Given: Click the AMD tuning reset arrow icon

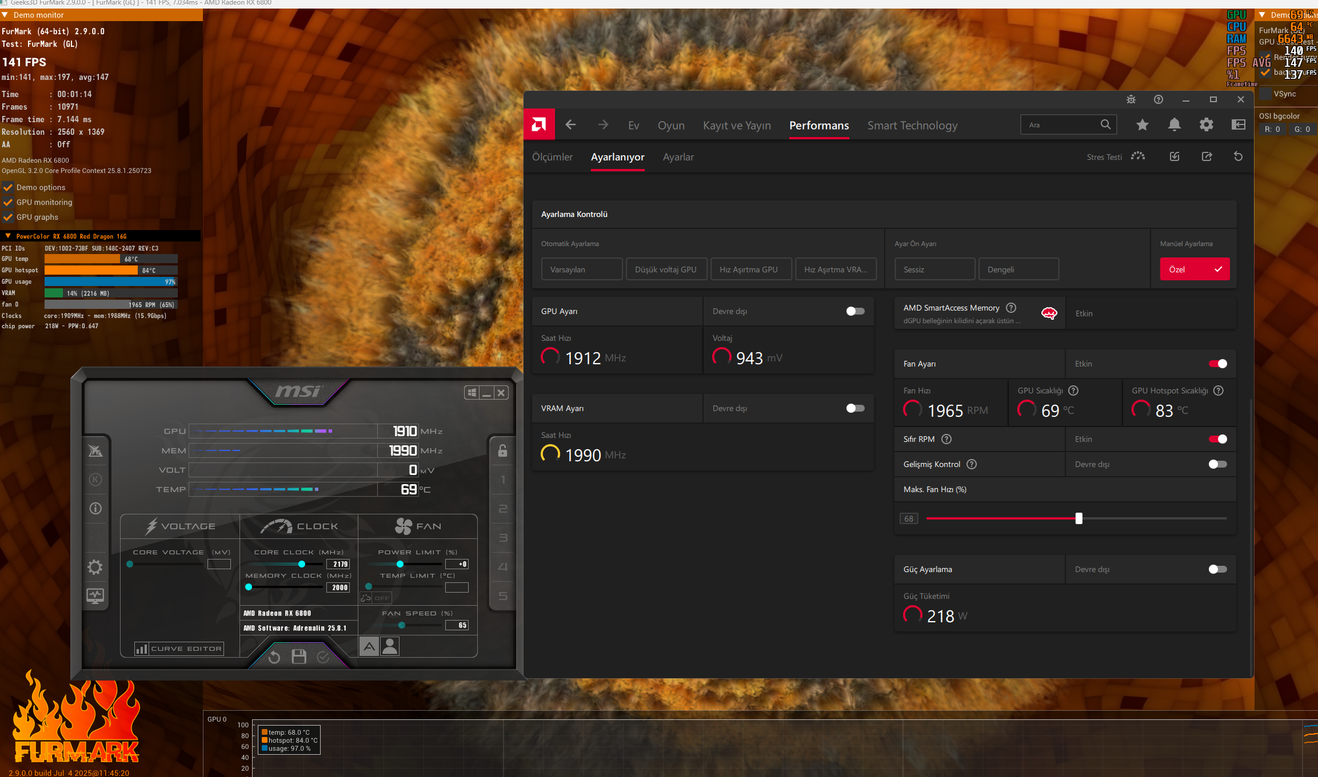Looking at the screenshot, I should coord(1239,156).
